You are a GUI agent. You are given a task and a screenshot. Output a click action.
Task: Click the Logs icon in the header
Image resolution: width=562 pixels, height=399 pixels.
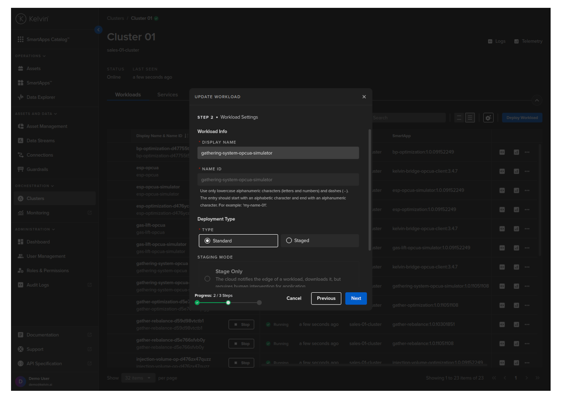[490, 41]
